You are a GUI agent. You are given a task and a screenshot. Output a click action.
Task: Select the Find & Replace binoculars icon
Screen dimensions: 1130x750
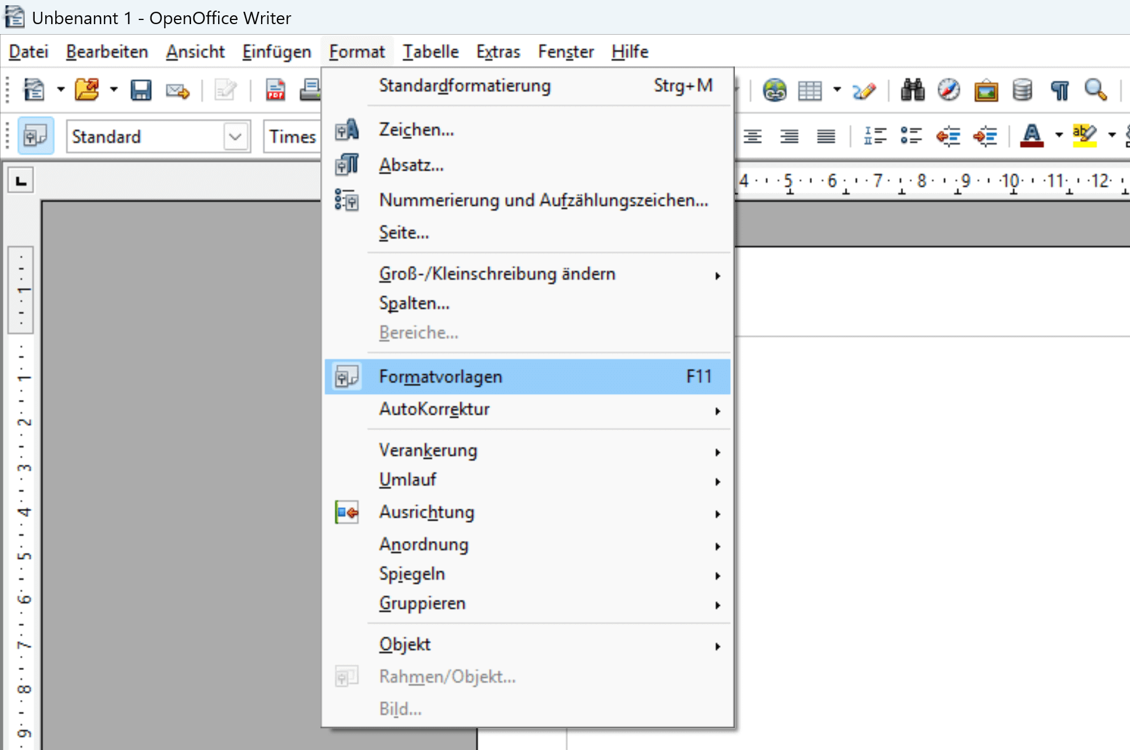(912, 89)
